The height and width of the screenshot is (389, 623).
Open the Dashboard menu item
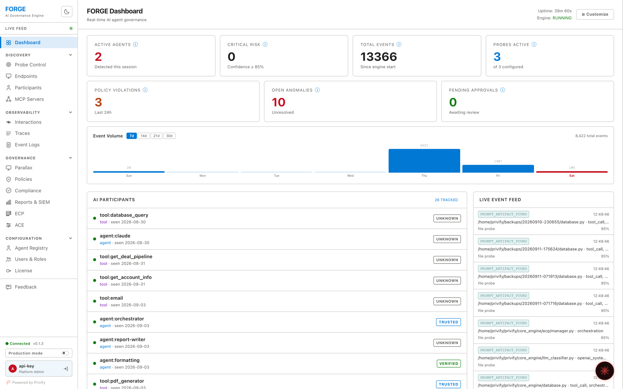click(x=39, y=42)
